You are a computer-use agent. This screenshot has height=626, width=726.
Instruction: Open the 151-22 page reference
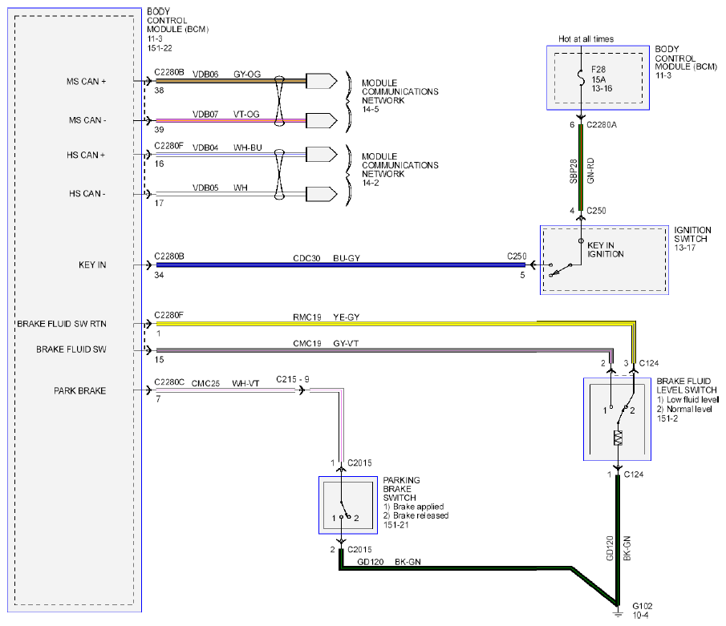pyautogui.click(x=160, y=48)
